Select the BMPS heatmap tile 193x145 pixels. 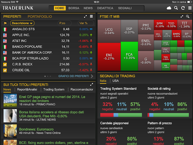176,35
